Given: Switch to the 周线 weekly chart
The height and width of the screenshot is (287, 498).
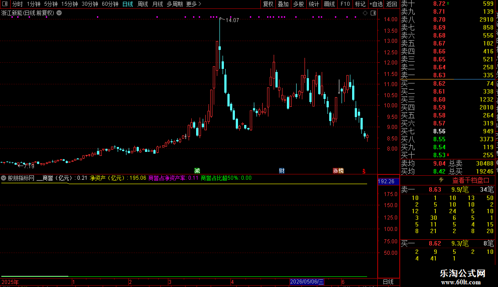Looking at the screenshot, I should point(143,4).
